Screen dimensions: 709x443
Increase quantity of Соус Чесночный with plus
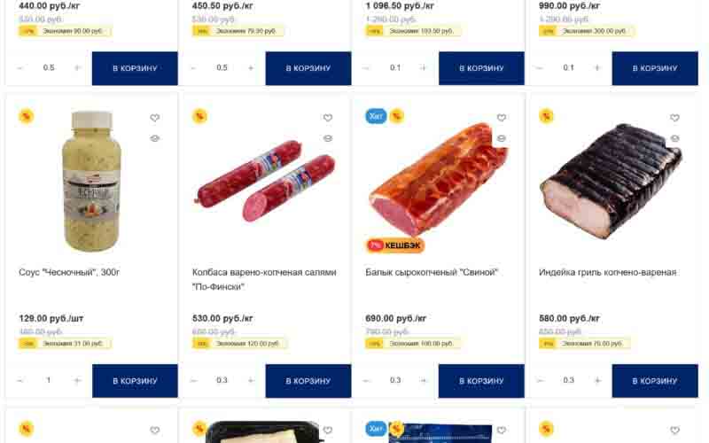click(x=77, y=381)
